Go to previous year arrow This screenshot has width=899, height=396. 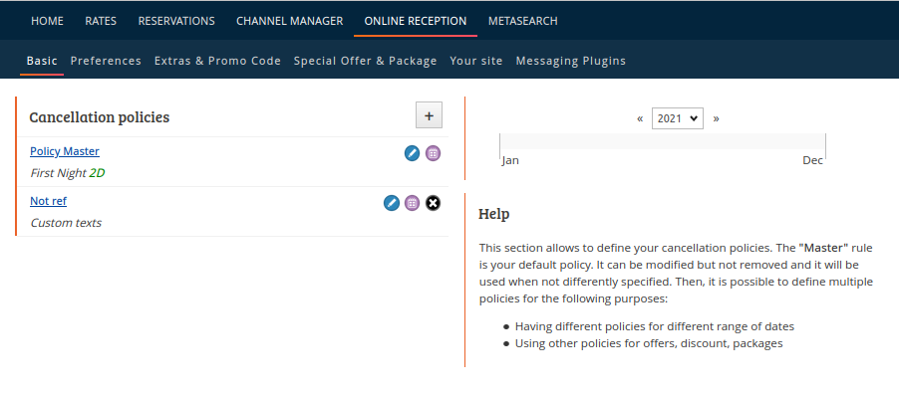tap(640, 118)
